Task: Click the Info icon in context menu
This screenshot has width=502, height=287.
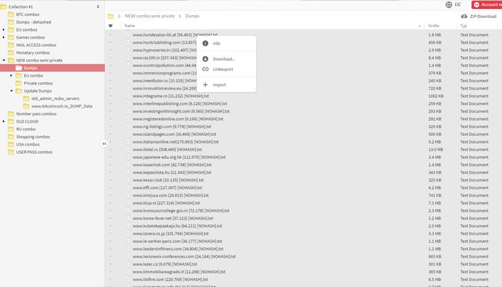Action: pos(205,43)
